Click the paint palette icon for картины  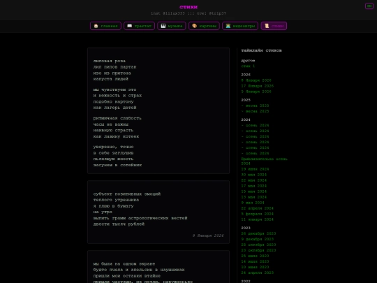[x=195, y=26]
